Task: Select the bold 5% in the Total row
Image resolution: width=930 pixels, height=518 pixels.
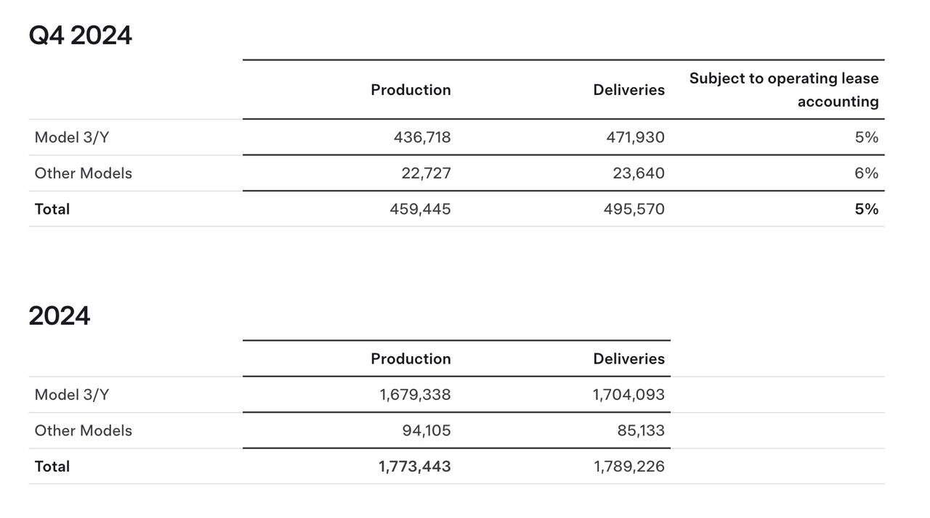Action: coord(866,209)
